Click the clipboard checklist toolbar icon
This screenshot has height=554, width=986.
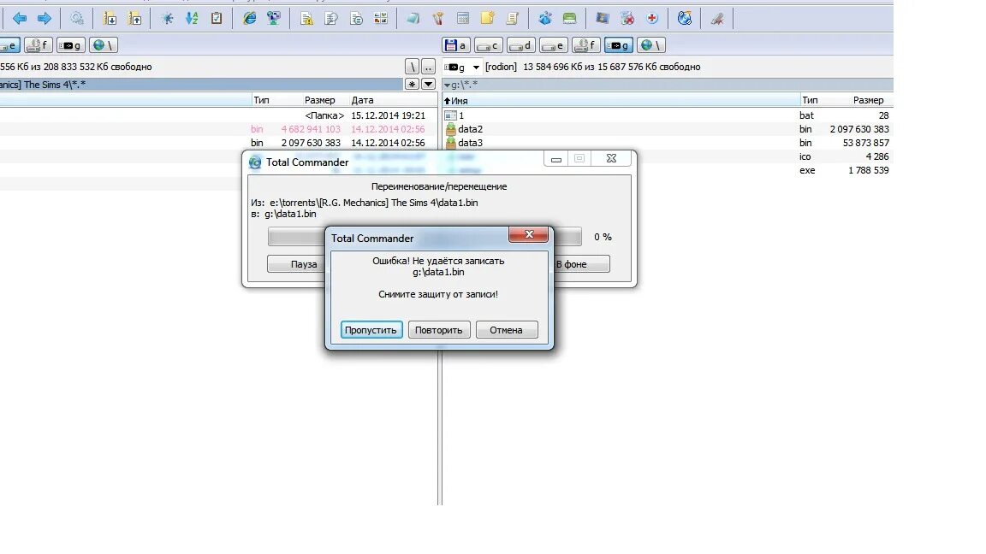tap(217, 18)
